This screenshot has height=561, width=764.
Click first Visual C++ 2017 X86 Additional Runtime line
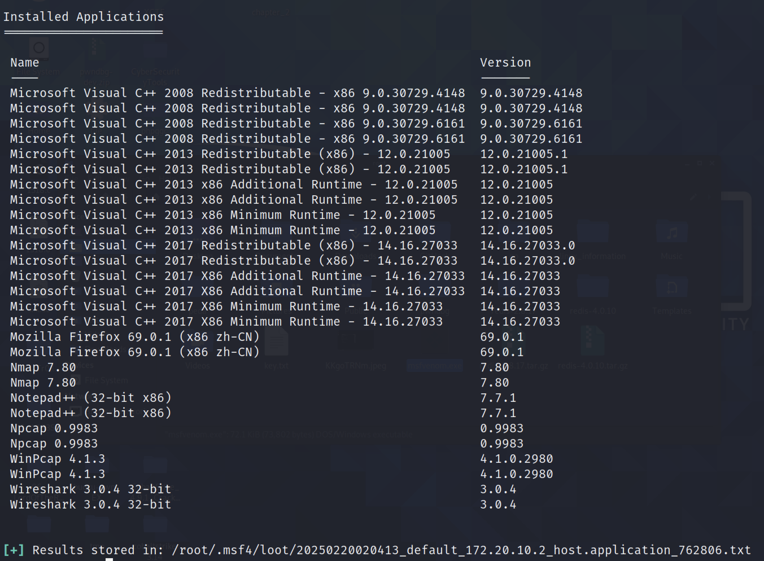tap(237, 276)
